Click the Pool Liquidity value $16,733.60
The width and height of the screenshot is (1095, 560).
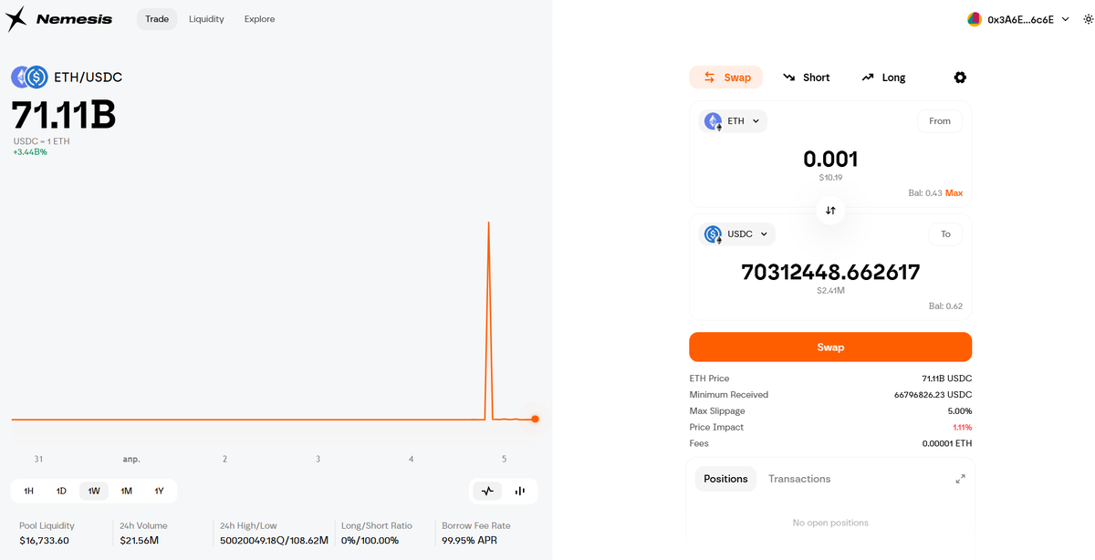point(44,541)
